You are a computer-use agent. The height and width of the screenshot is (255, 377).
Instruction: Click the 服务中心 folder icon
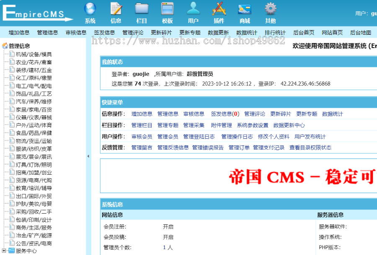click(12, 251)
